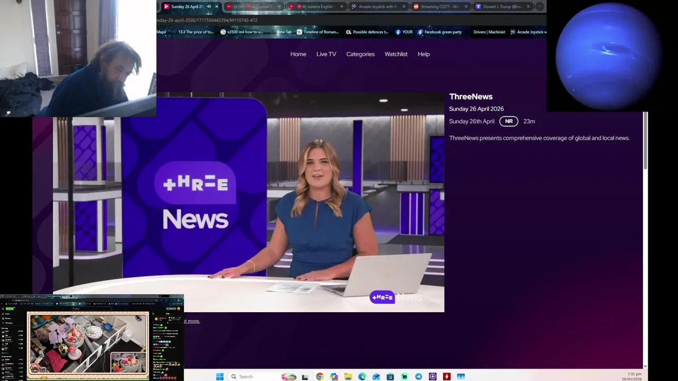This screenshot has height=381, width=678.
Task: Open Google Chrome from the taskbar
Action: point(319,377)
